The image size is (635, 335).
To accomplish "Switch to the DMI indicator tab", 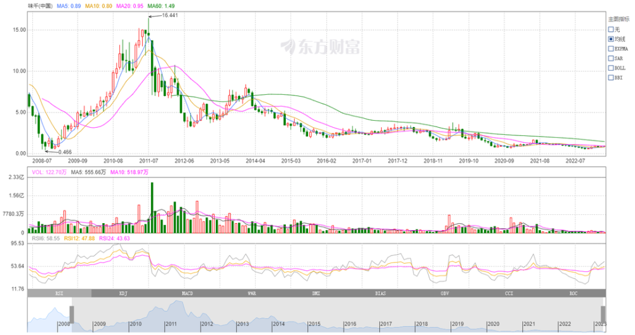I will tap(316, 293).
